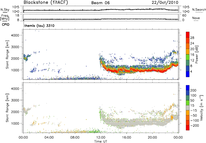Click the 18 tick on the frequency axis
The image size is (206, 143).
click(17, 15)
